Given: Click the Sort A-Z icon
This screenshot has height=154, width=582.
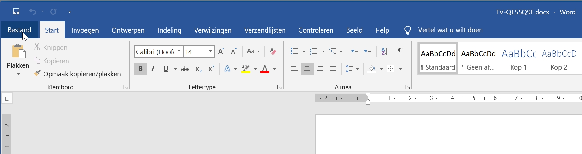Looking at the screenshot, I should coord(384,51).
